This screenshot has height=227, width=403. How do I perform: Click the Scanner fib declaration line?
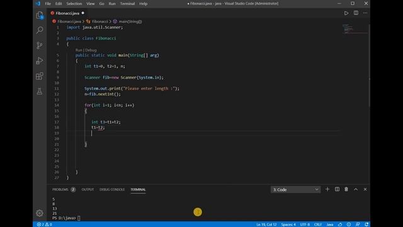[124, 78]
